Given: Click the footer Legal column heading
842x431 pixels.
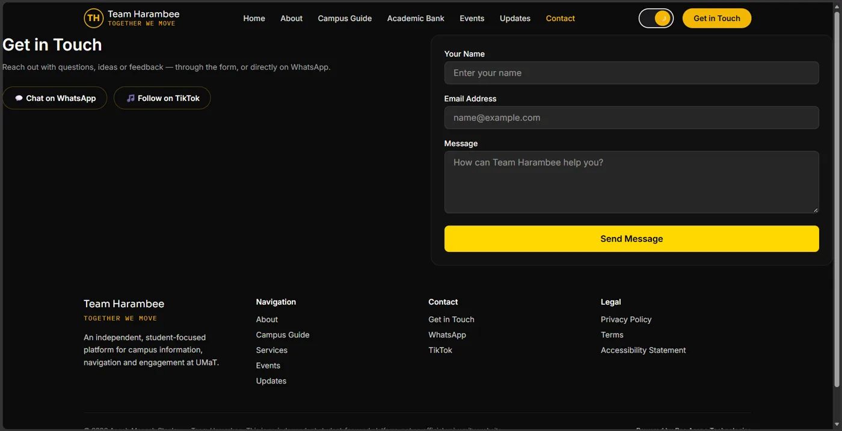Looking at the screenshot, I should pyautogui.click(x=610, y=302).
